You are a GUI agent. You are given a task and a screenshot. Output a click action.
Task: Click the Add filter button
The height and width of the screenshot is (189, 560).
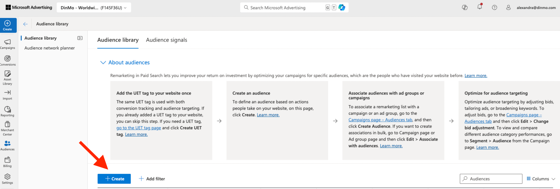pos(152,179)
